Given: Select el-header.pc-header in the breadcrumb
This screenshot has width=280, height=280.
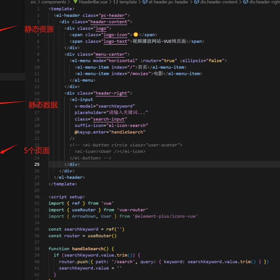Looking at the screenshot, I should (x=168, y=2).
